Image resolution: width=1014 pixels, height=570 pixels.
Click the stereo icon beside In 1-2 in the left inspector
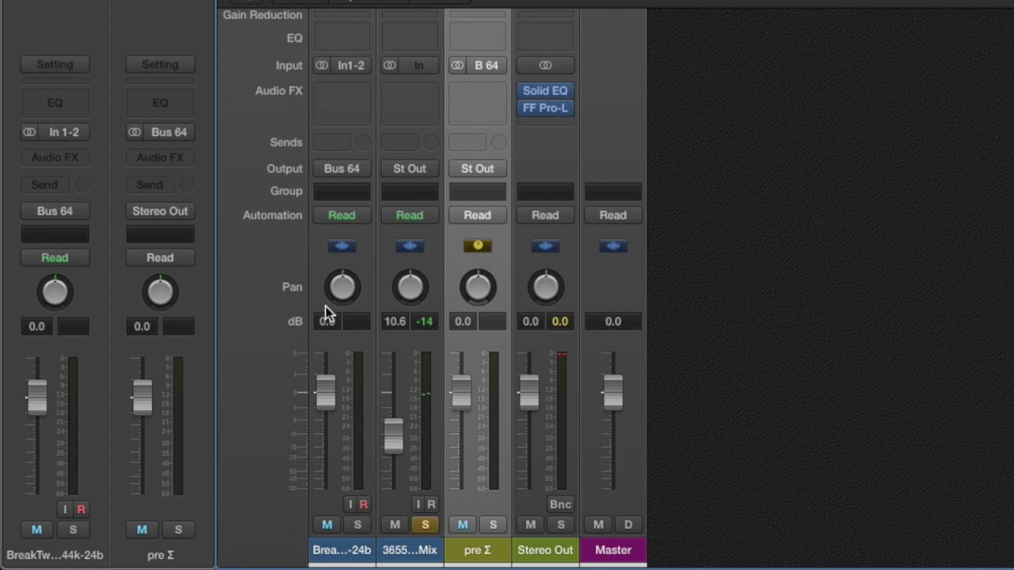29,132
